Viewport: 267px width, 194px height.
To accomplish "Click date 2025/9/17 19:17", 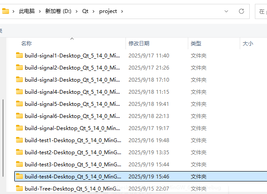I will pyautogui.click(x=149, y=128).
